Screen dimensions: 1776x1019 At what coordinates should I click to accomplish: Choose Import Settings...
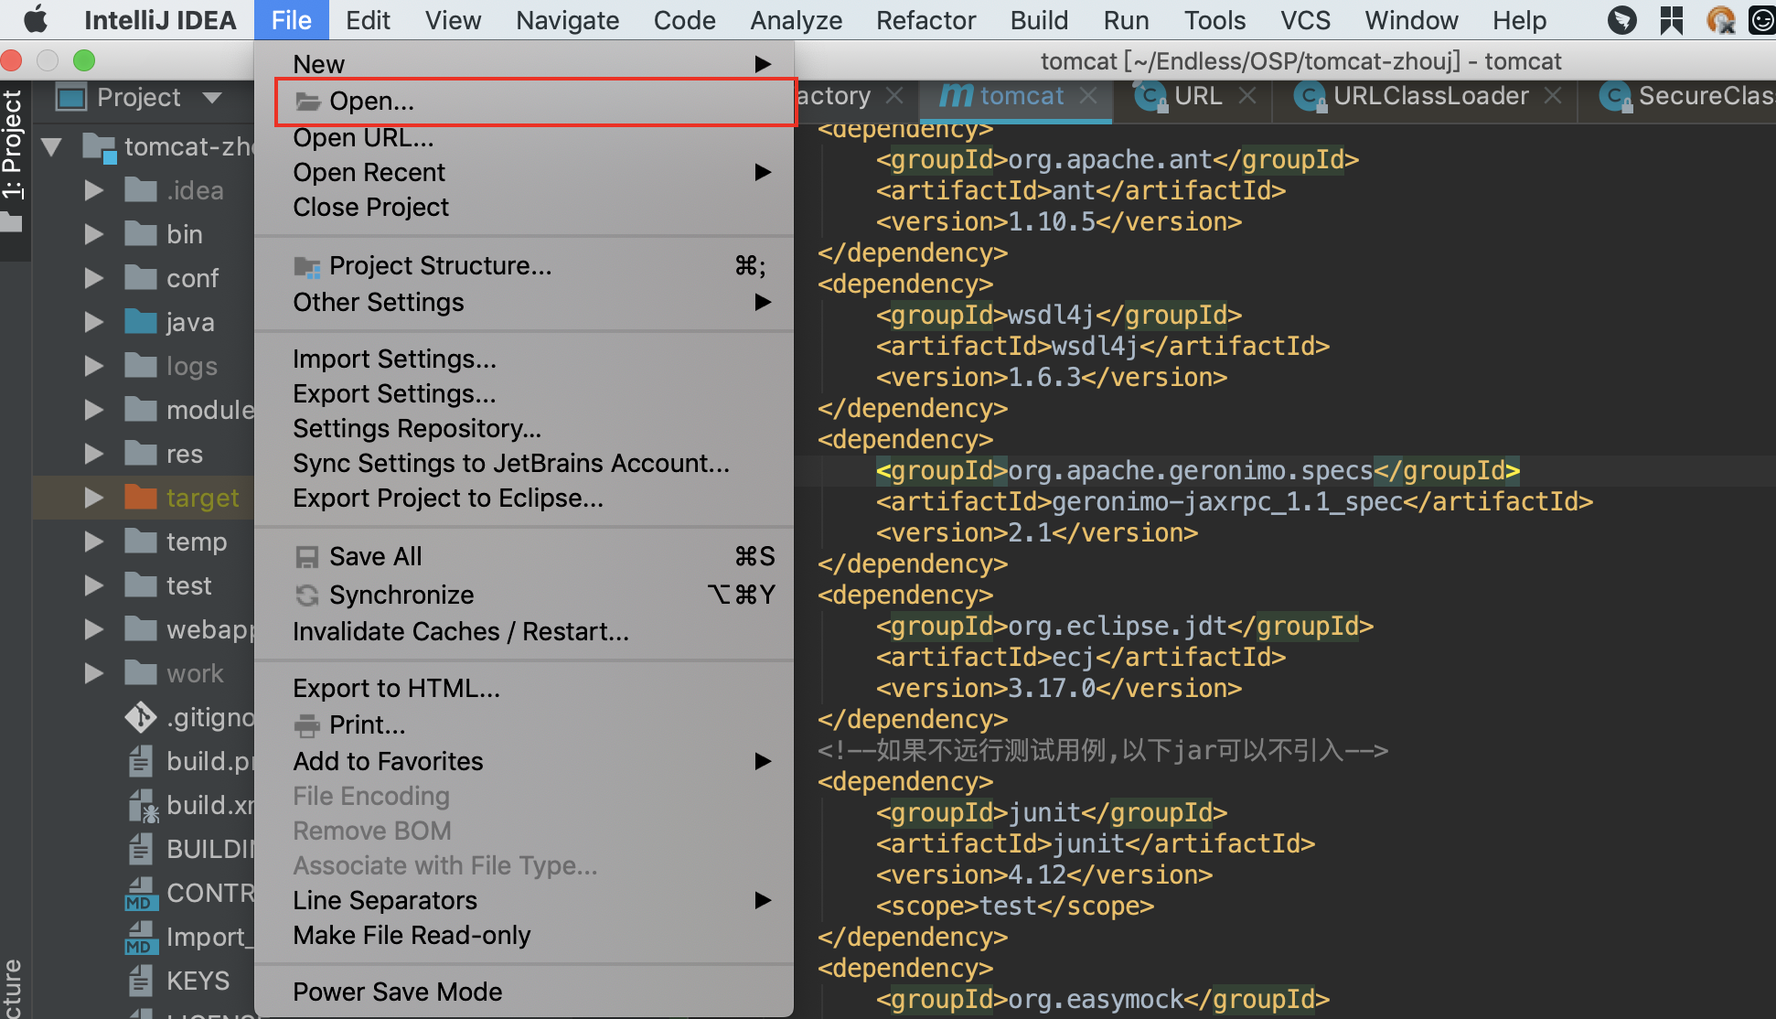pyautogui.click(x=525, y=359)
